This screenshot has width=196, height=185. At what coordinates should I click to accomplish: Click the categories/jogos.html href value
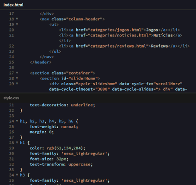coord(117,30)
